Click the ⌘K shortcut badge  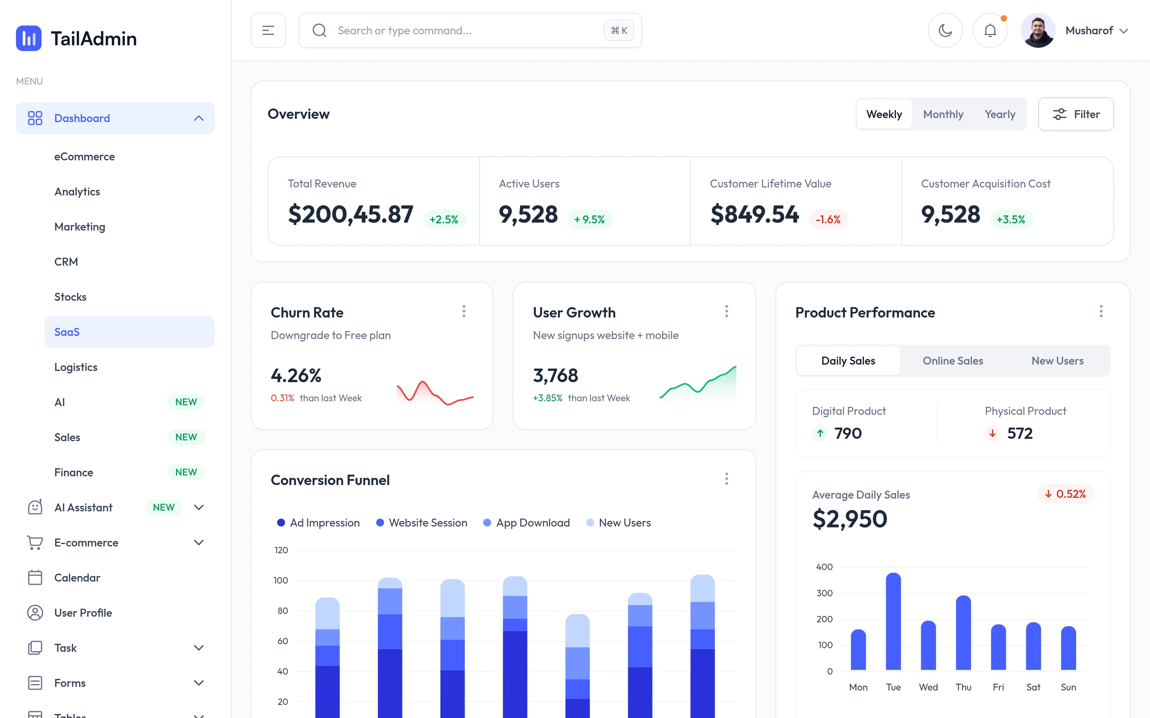click(619, 30)
